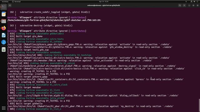Open the terminal hamburger menu
The image size is (200, 112).
184,5
